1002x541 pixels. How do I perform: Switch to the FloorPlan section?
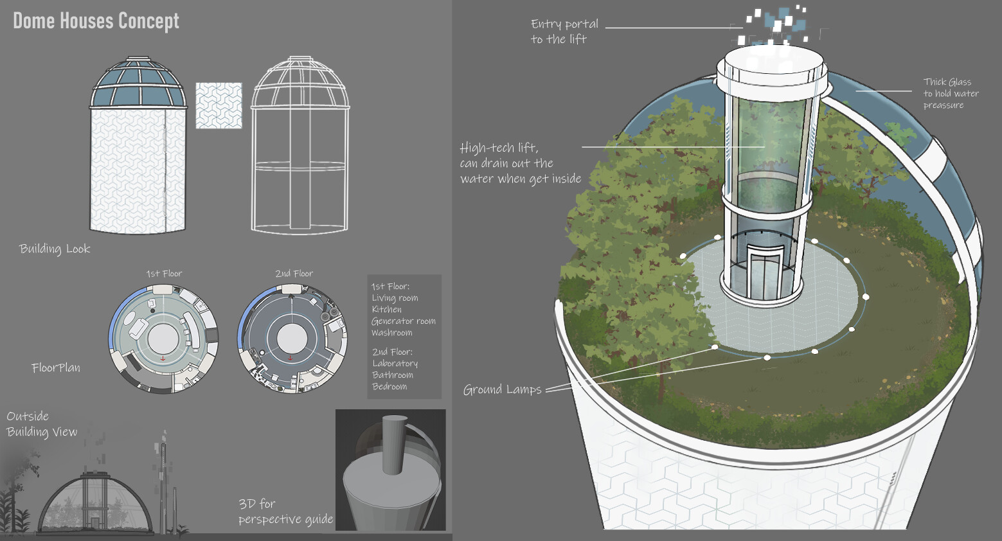coord(55,368)
